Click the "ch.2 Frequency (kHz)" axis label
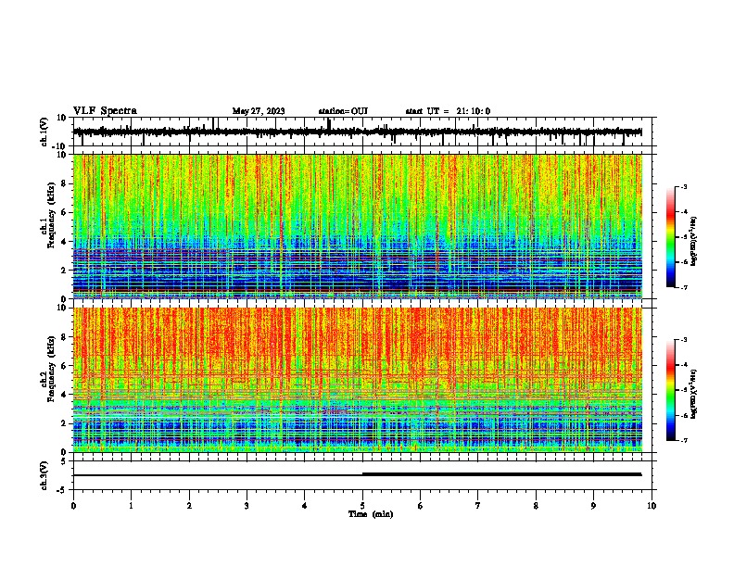734x567 pixels. click(x=47, y=371)
